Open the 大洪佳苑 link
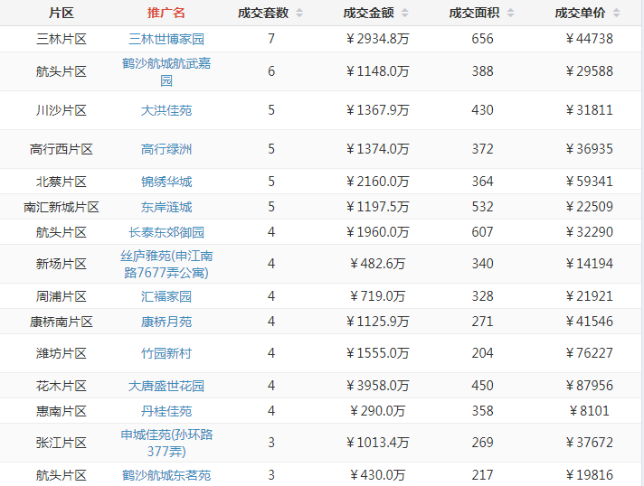Image resolution: width=644 pixels, height=486 pixels. point(166,110)
